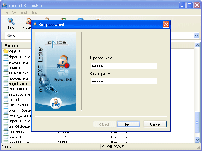
Task: Click file list scroll up arrow
Action: click(197, 45)
